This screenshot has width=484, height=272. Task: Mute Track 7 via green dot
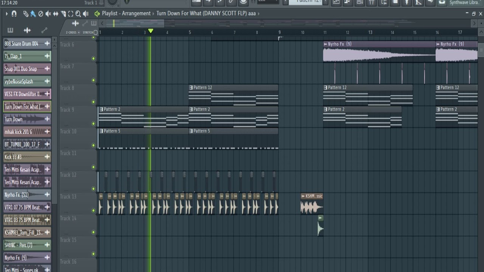click(93, 80)
